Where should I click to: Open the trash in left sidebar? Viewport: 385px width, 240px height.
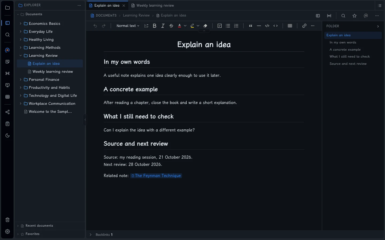point(7,220)
